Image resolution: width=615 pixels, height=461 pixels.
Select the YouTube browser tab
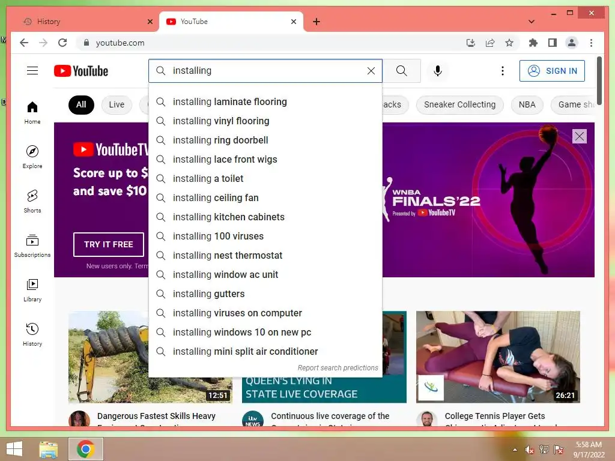pyautogui.click(x=231, y=22)
